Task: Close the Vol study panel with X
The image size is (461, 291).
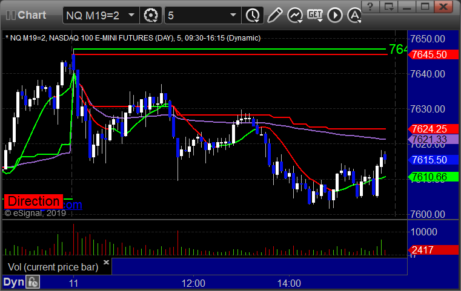Action: 107,262
